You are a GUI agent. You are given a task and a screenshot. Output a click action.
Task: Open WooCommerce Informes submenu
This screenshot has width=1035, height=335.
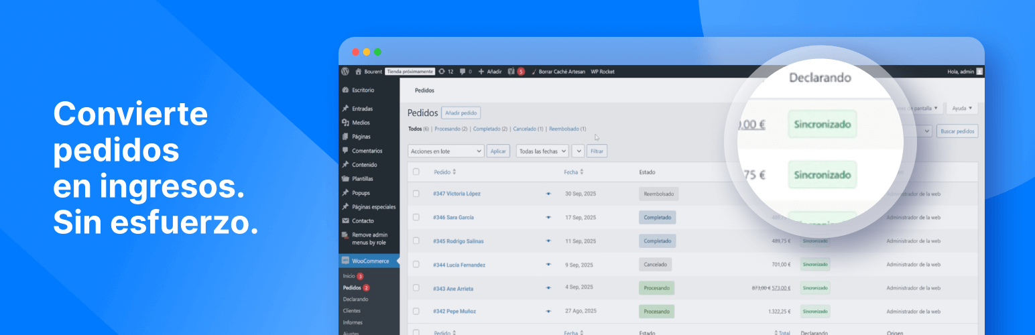pyautogui.click(x=353, y=322)
